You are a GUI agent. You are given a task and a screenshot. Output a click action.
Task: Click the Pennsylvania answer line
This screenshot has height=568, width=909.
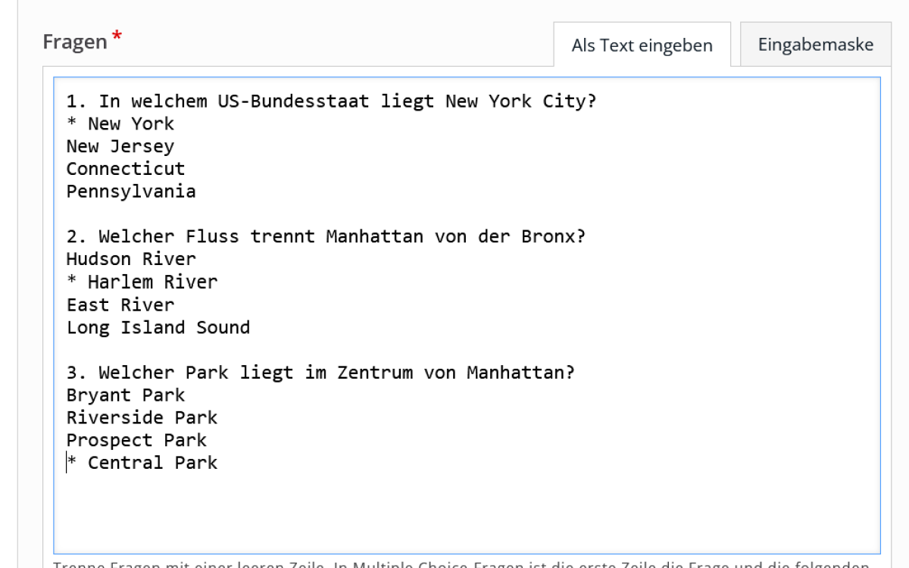131,192
